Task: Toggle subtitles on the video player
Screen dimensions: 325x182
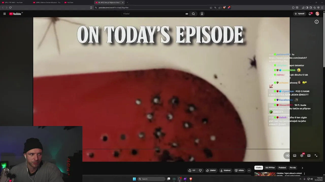Action: pyautogui.click(x=295, y=155)
